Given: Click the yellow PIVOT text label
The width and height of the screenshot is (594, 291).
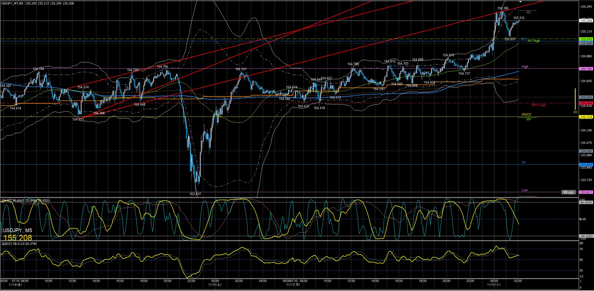Looking at the screenshot, I should click(526, 115).
